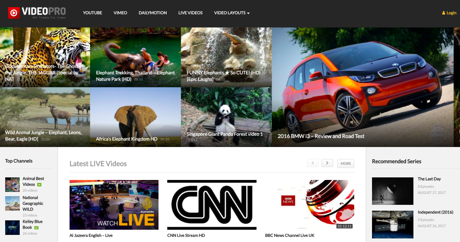Click Al Jazeera English – Live title
The width and height of the screenshot is (460, 242).
click(91, 235)
